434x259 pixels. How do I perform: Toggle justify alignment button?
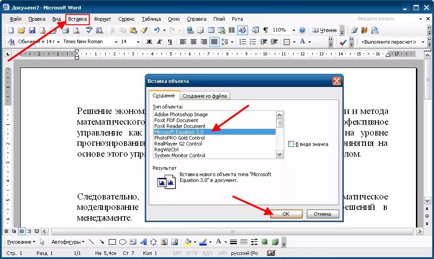click(x=214, y=42)
